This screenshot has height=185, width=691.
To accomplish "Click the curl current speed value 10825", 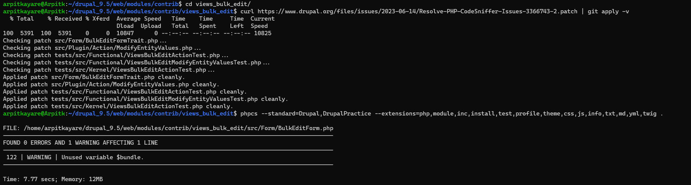I will tap(262, 33).
